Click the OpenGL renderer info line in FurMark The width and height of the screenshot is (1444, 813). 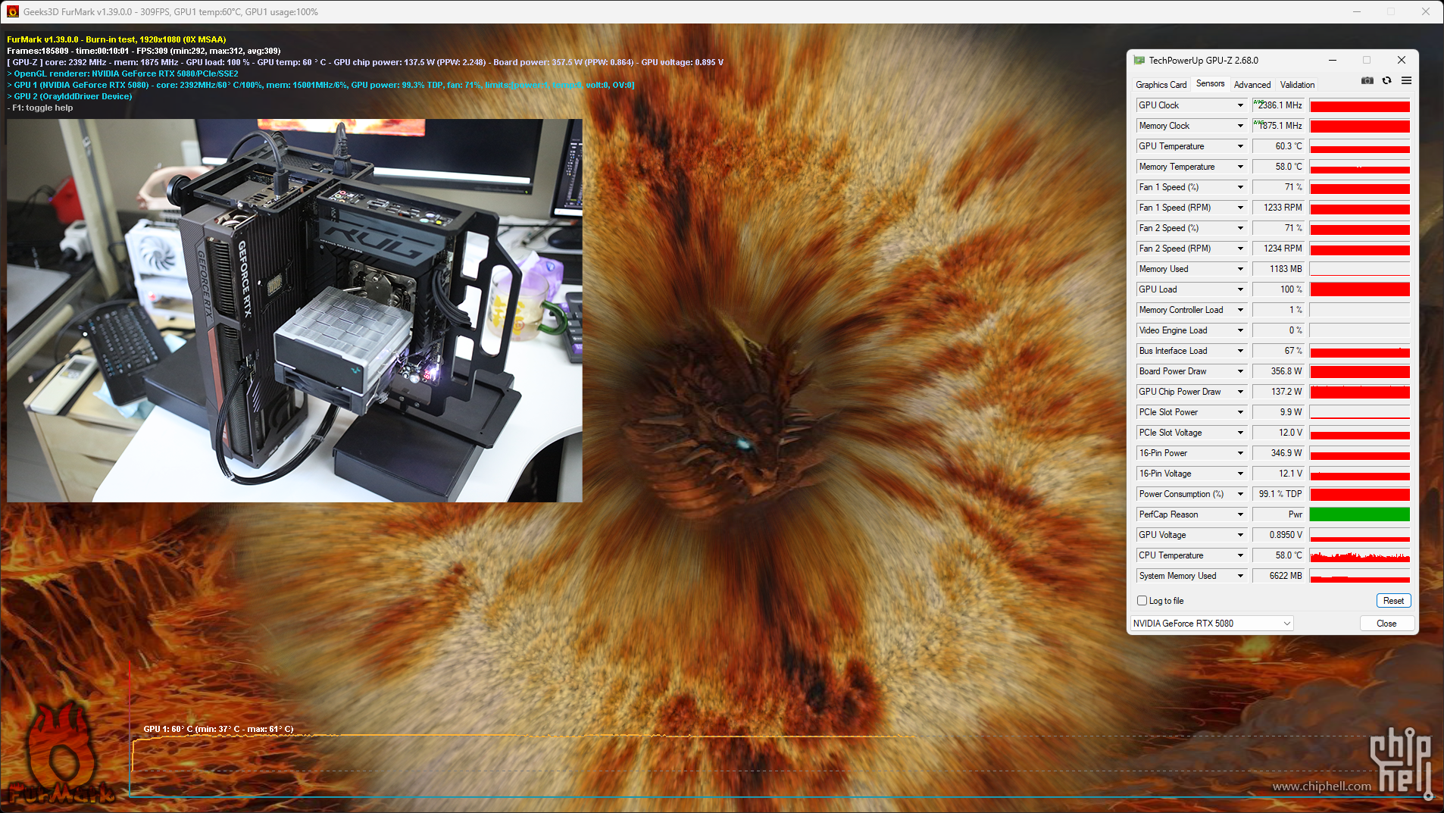click(123, 73)
